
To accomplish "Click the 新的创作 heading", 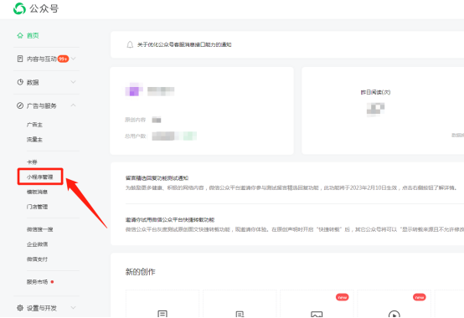I will click(140, 272).
